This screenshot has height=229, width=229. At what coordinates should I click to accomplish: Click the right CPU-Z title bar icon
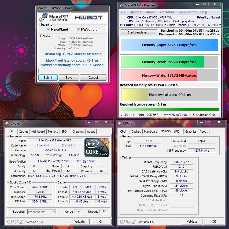pyautogui.click(x=120, y=123)
